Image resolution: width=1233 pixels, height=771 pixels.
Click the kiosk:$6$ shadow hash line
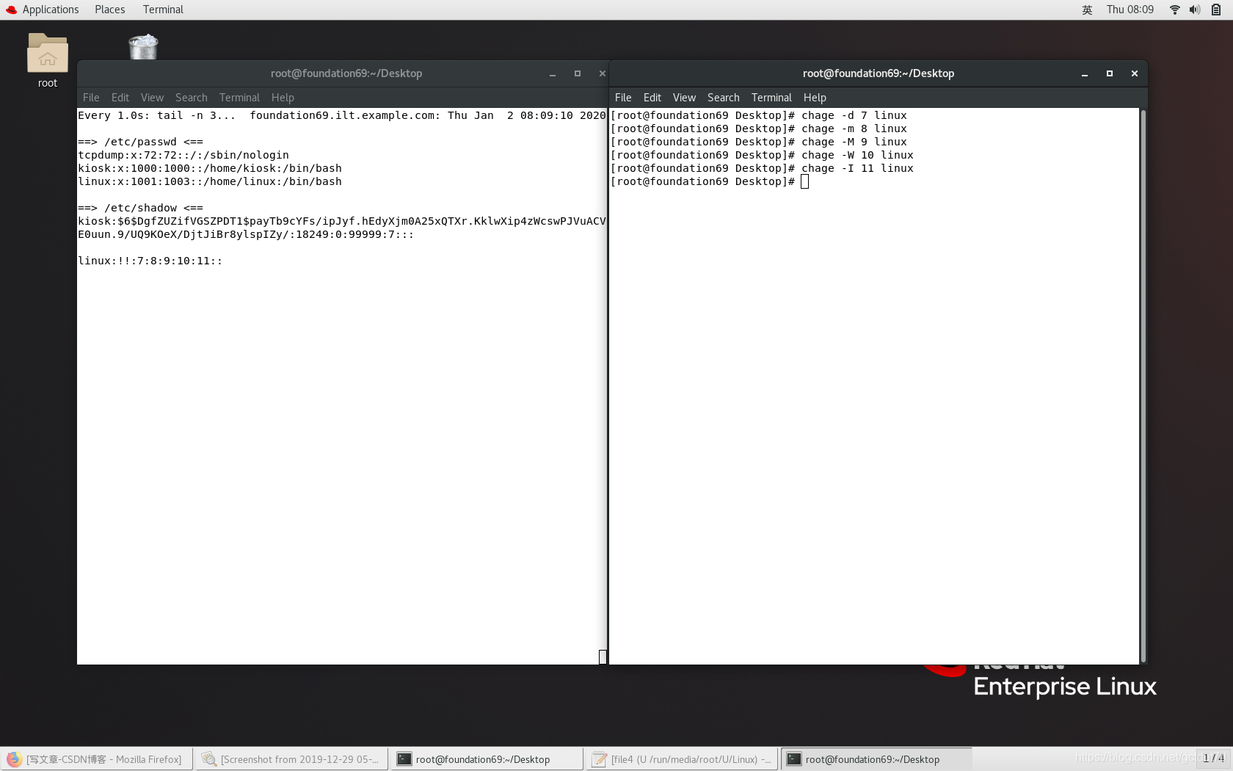(342, 228)
